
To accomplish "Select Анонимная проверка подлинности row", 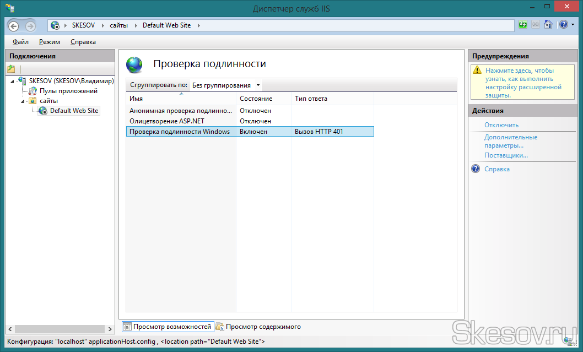I will click(x=180, y=111).
